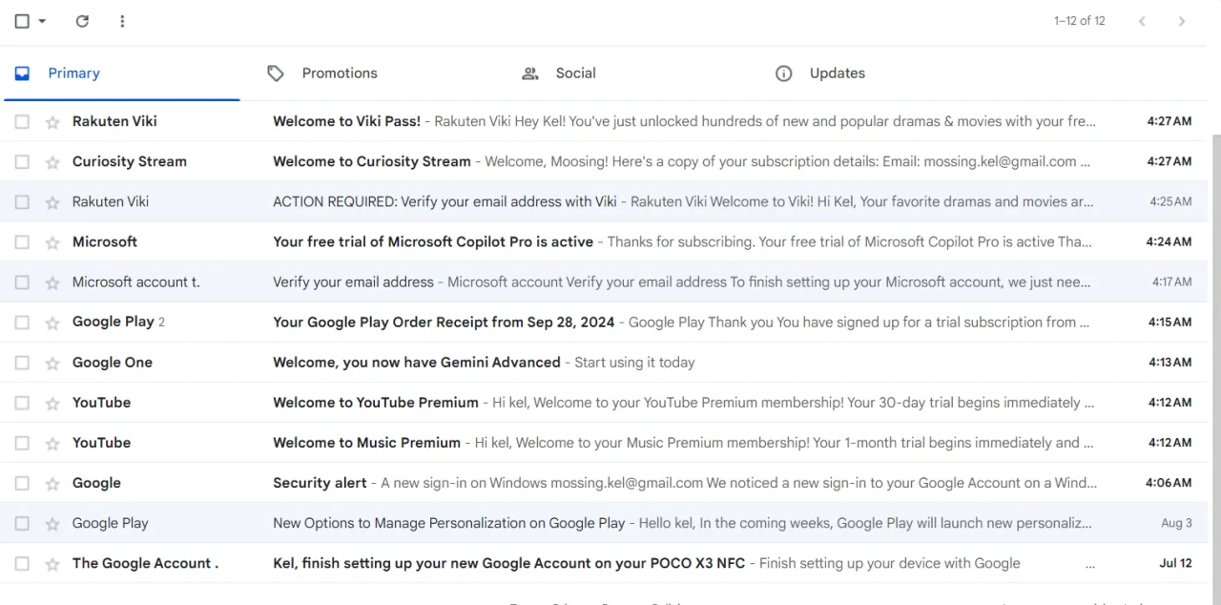Image resolution: width=1221 pixels, height=605 pixels.
Task: Open the More options three-dot menu
Action: pyautogui.click(x=122, y=21)
